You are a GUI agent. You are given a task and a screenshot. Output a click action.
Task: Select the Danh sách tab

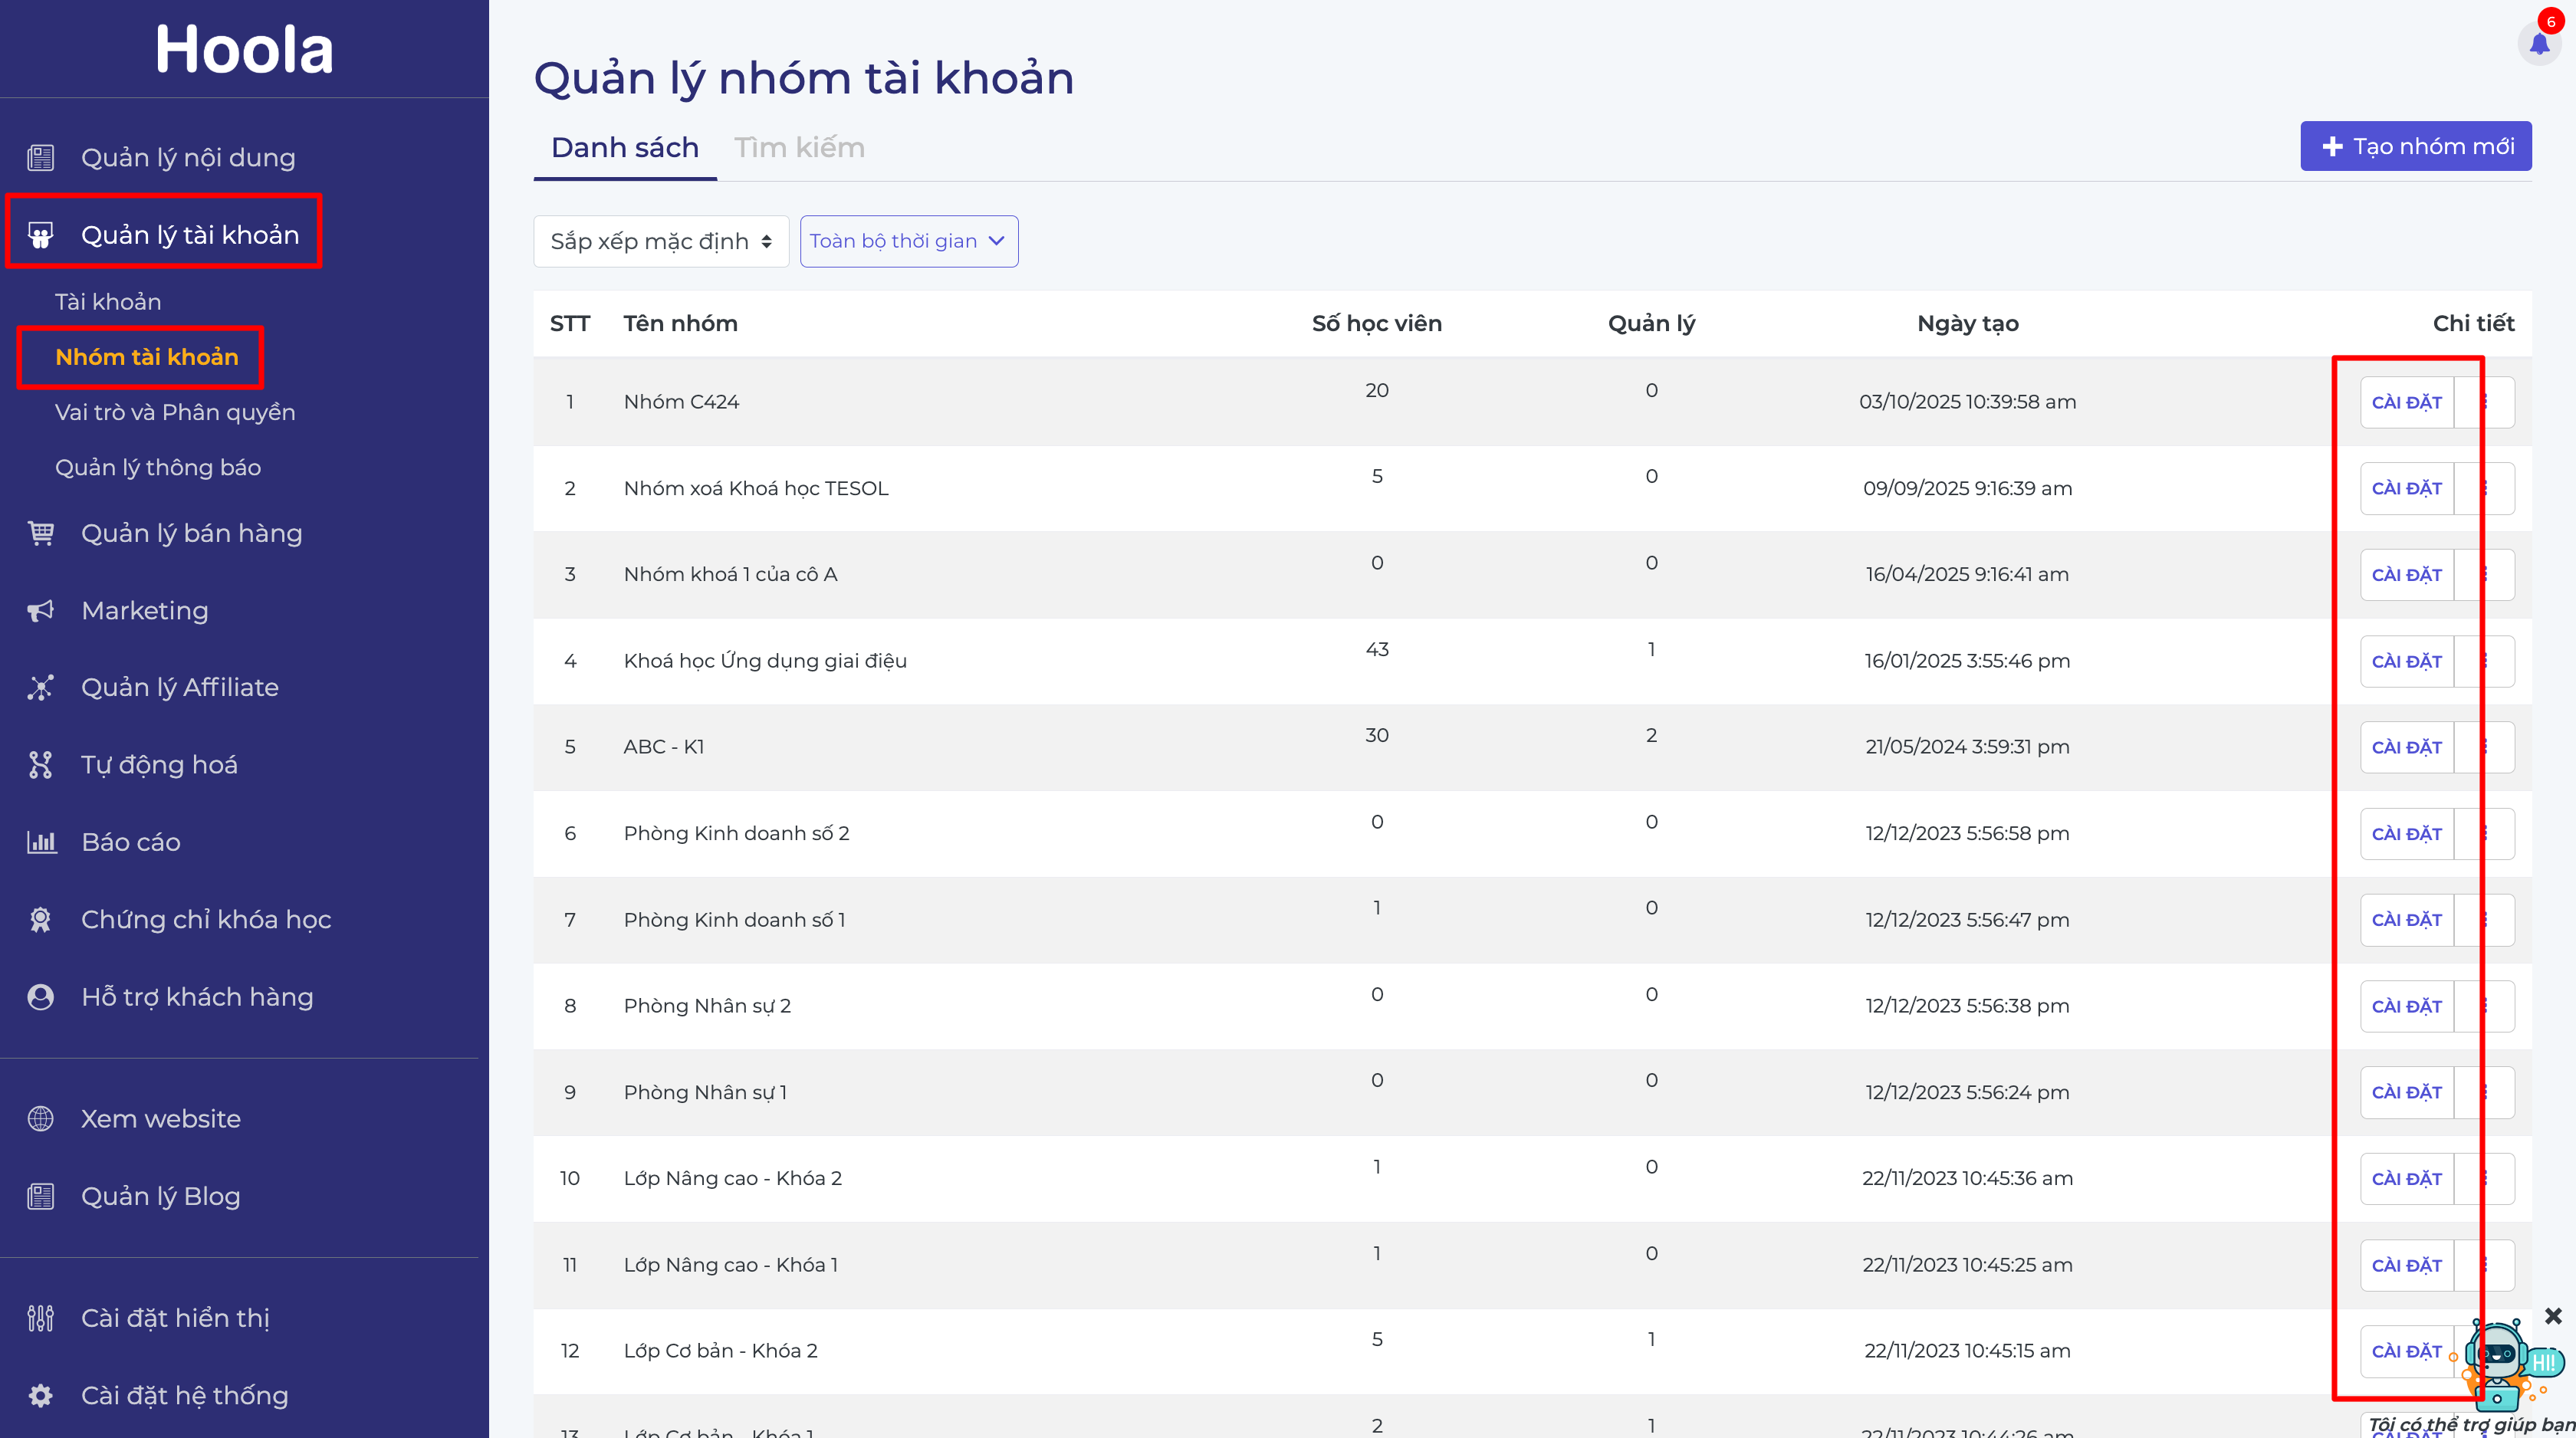(625, 148)
